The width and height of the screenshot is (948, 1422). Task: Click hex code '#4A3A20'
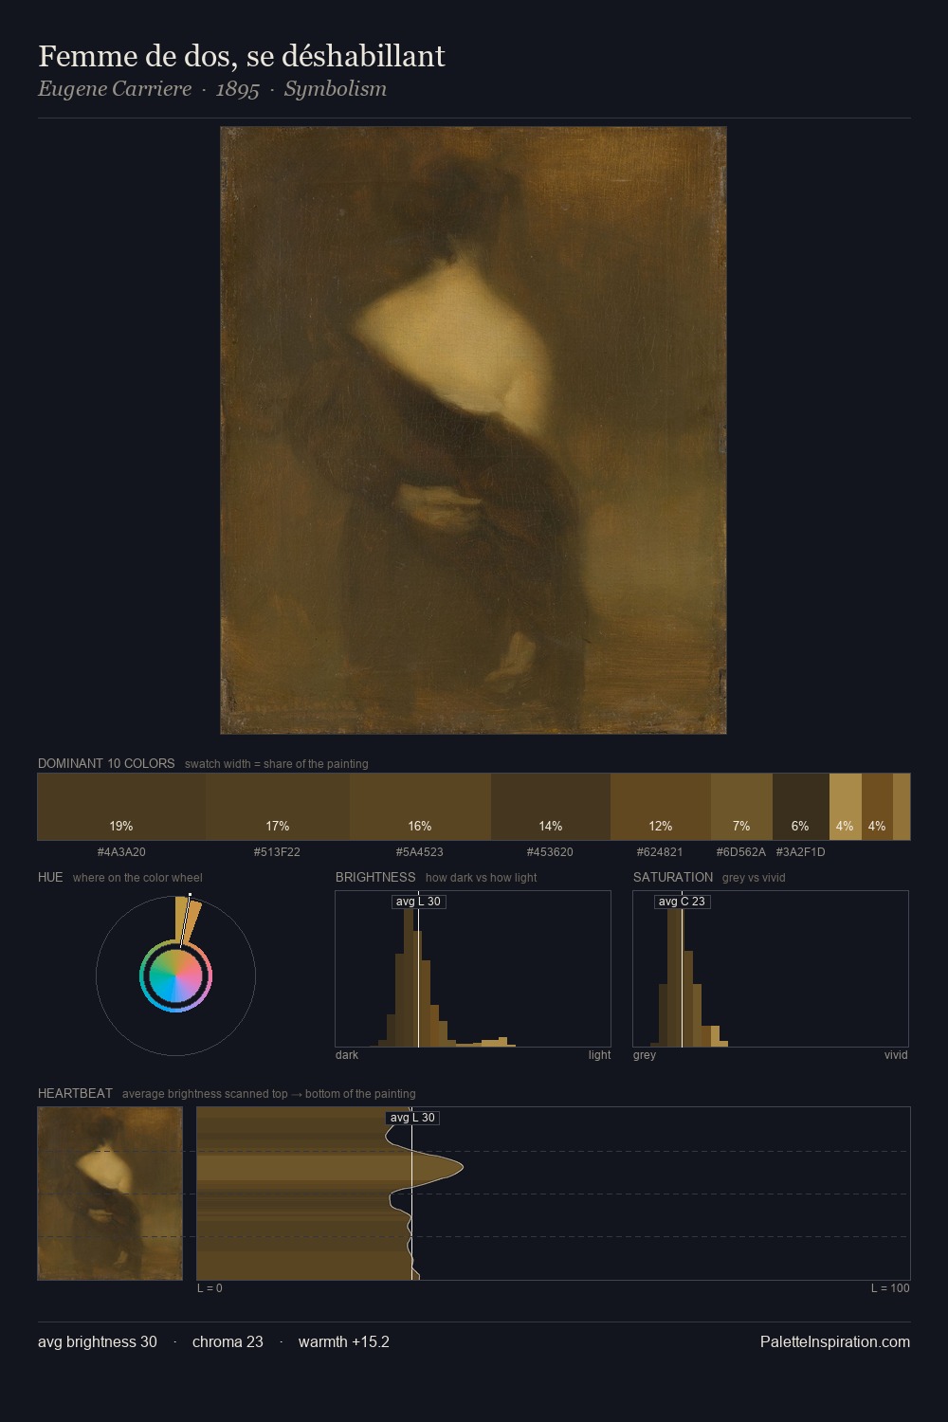121,852
